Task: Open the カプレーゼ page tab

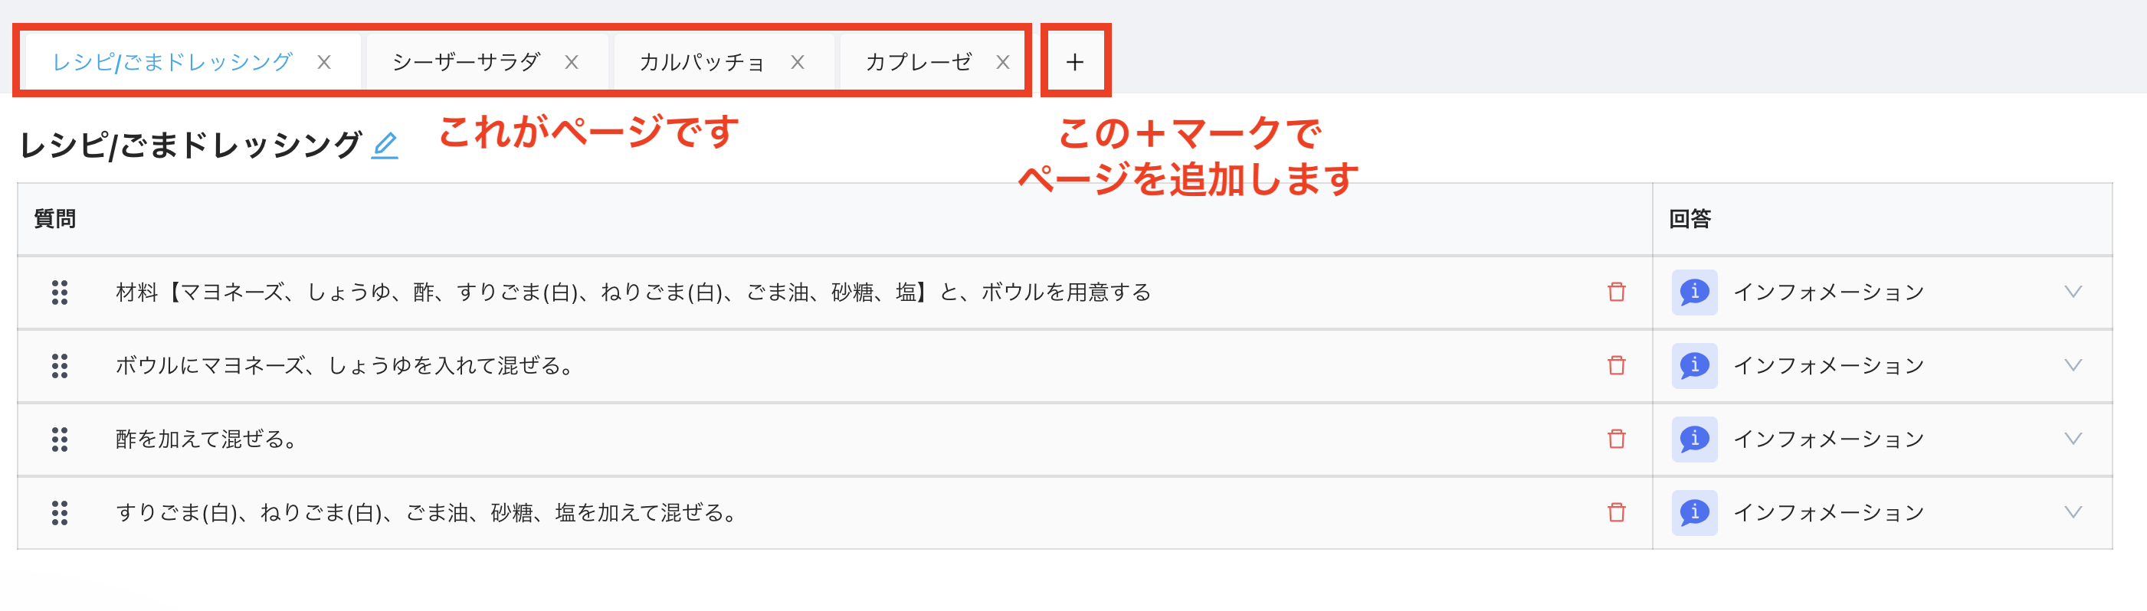Action: click(x=918, y=63)
